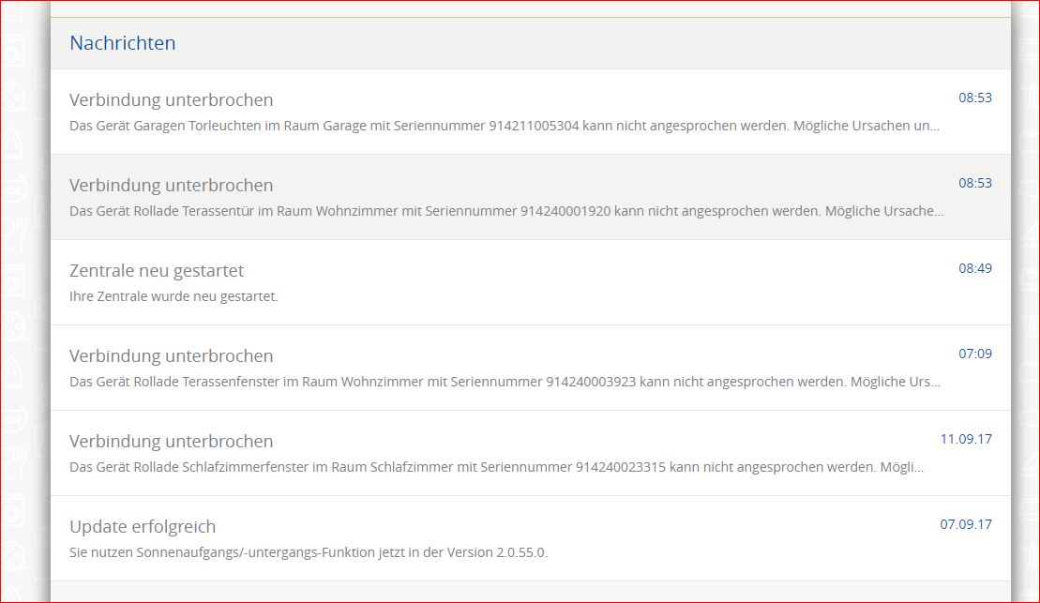This screenshot has width=1040, height=603.
Task: Select message text with serial number 914211005304
Action: 505,126
